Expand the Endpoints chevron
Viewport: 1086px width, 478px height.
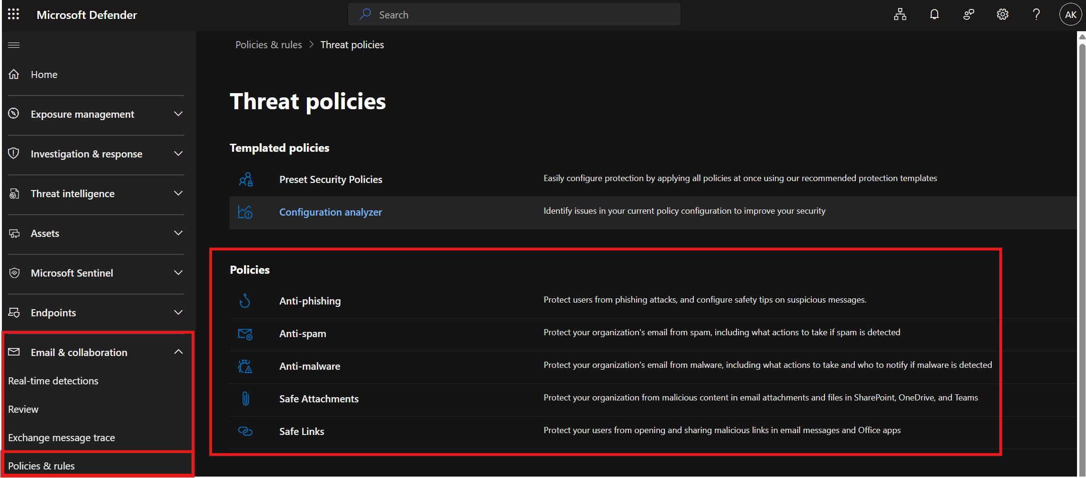pos(178,313)
